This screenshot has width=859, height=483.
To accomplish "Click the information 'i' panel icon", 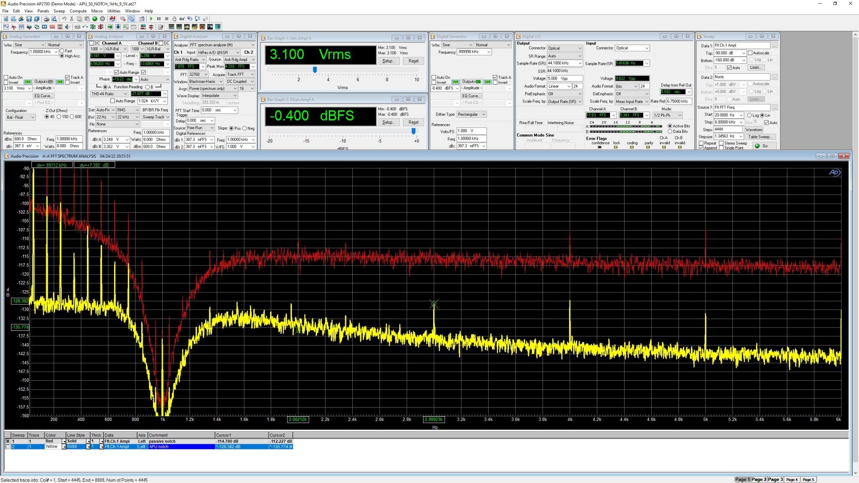I will 60,27.
